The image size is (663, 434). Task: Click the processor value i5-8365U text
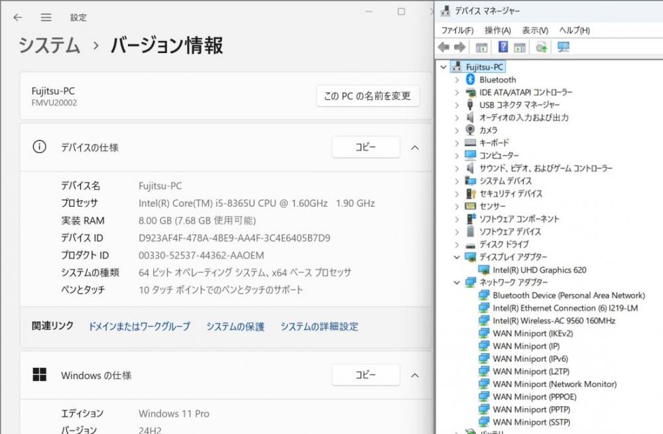[x=257, y=203]
